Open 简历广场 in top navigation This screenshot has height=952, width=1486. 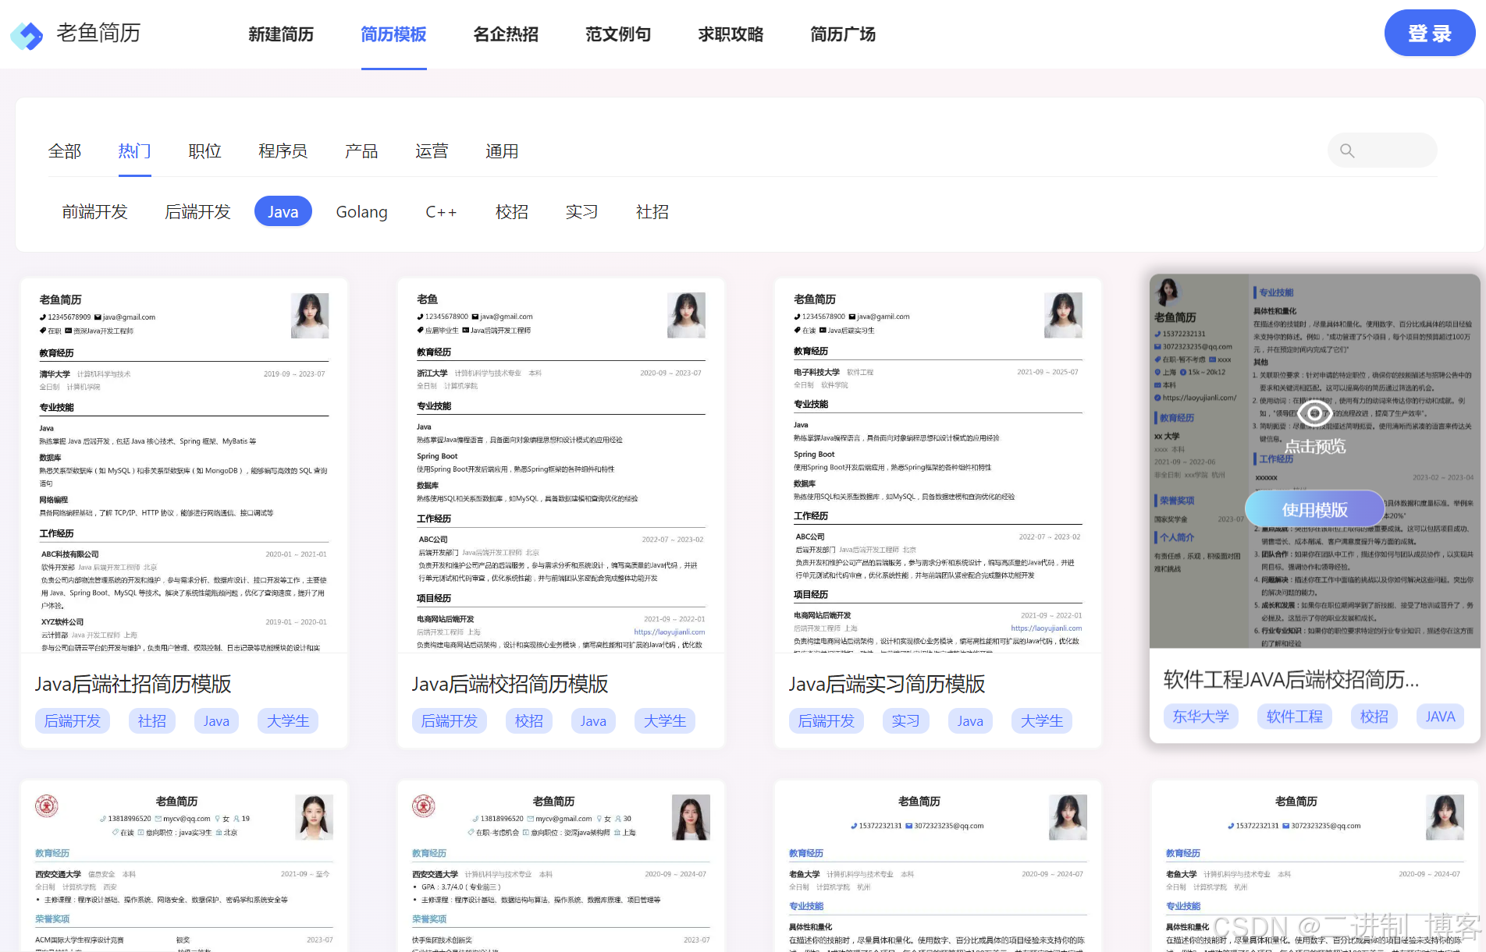pyautogui.click(x=843, y=34)
